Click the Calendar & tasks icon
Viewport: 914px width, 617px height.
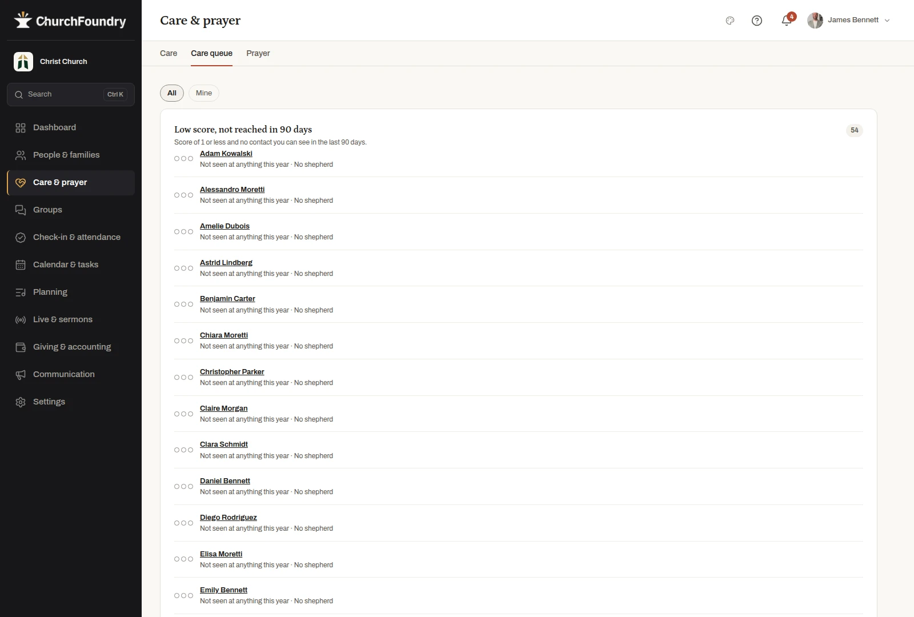[21, 265]
